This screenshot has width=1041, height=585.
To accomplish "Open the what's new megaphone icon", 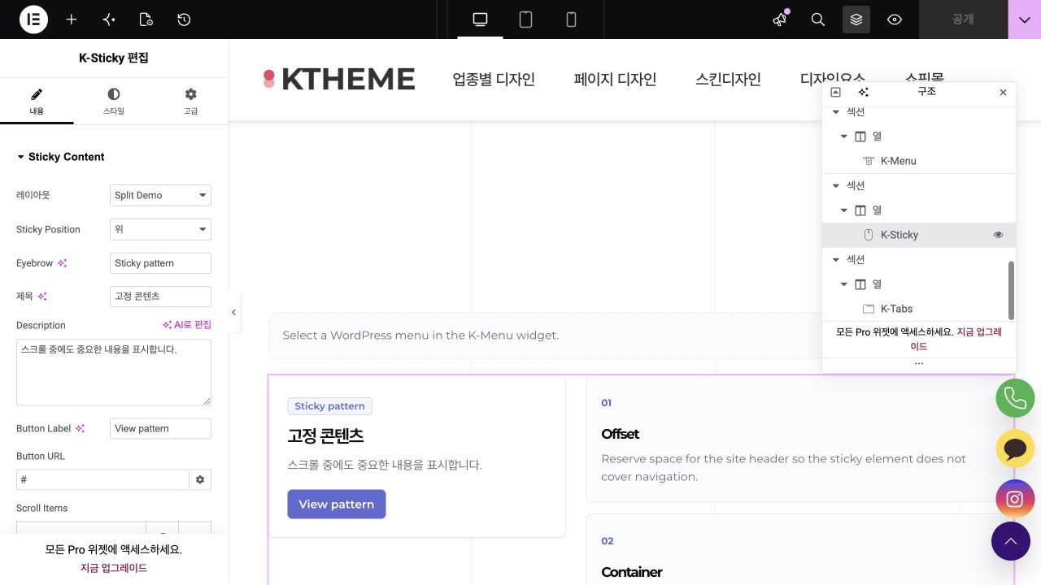I will (780, 19).
